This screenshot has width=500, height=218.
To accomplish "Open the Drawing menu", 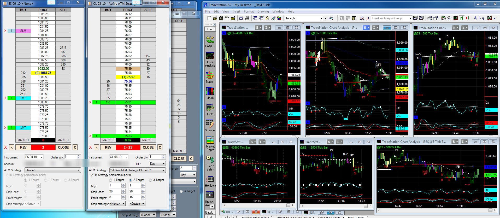I will click(x=263, y=11).
